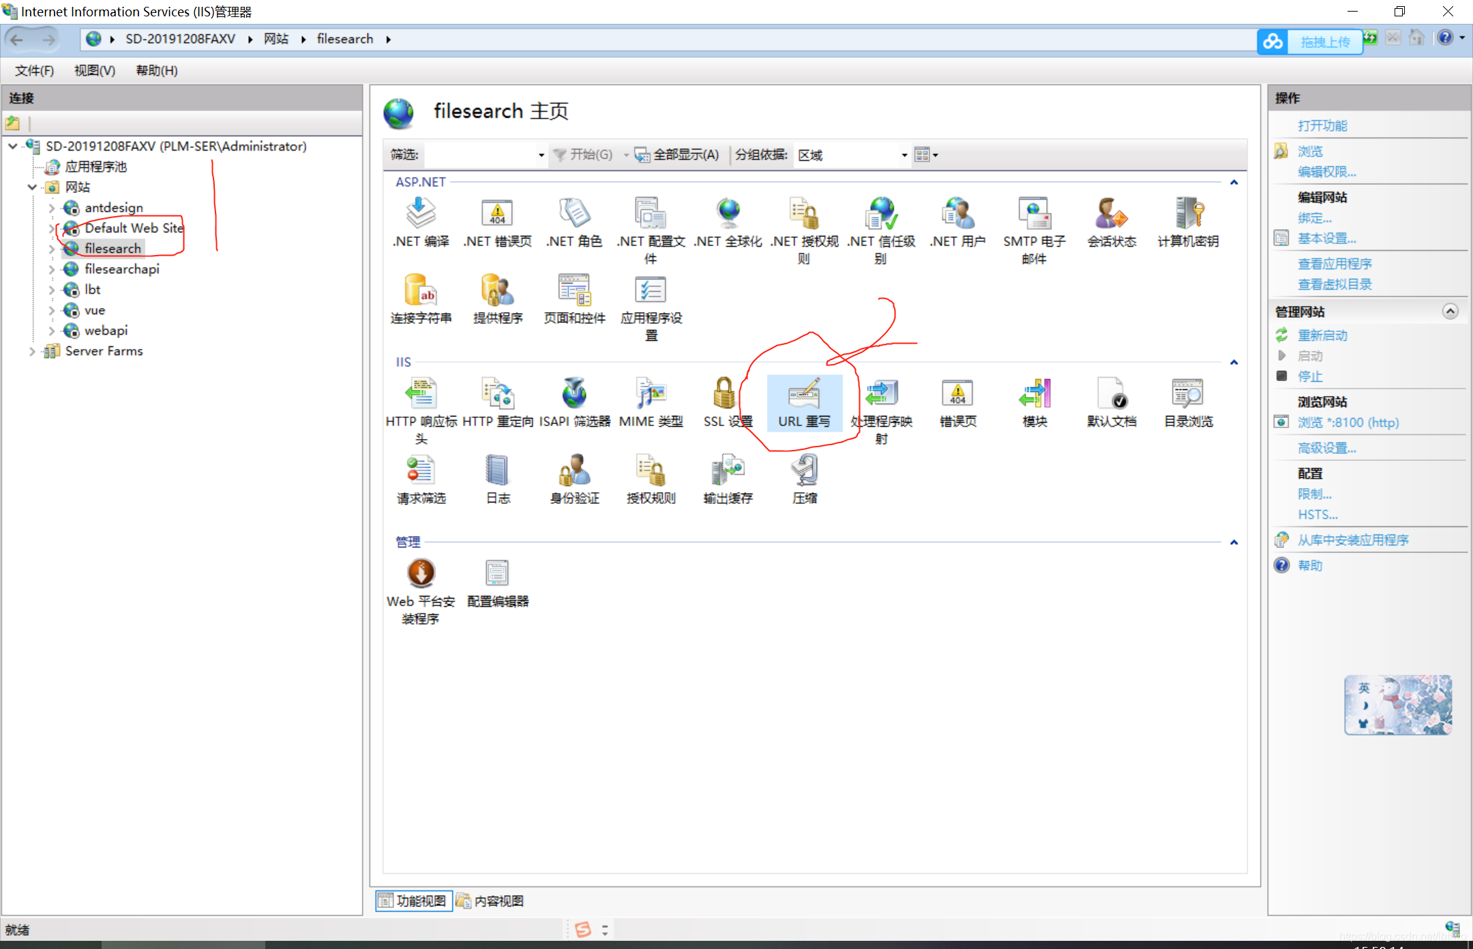Open the 身份验证 feature icon
Image resolution: width=1473 pixels, height=949 pixels.
click(574, 479)
